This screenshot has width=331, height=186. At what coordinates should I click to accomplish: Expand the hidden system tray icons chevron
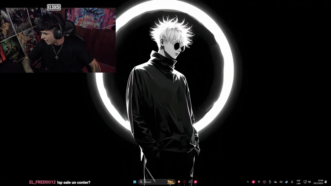tap(248, 182)
